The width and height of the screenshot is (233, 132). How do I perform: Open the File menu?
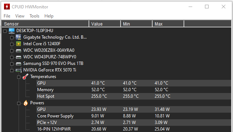[x=7, y=16]
